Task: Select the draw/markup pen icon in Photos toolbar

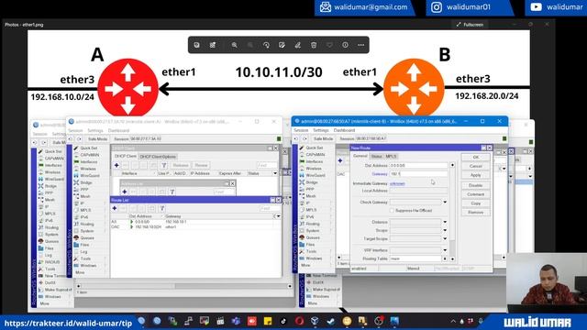Action: tap(297, 45)
